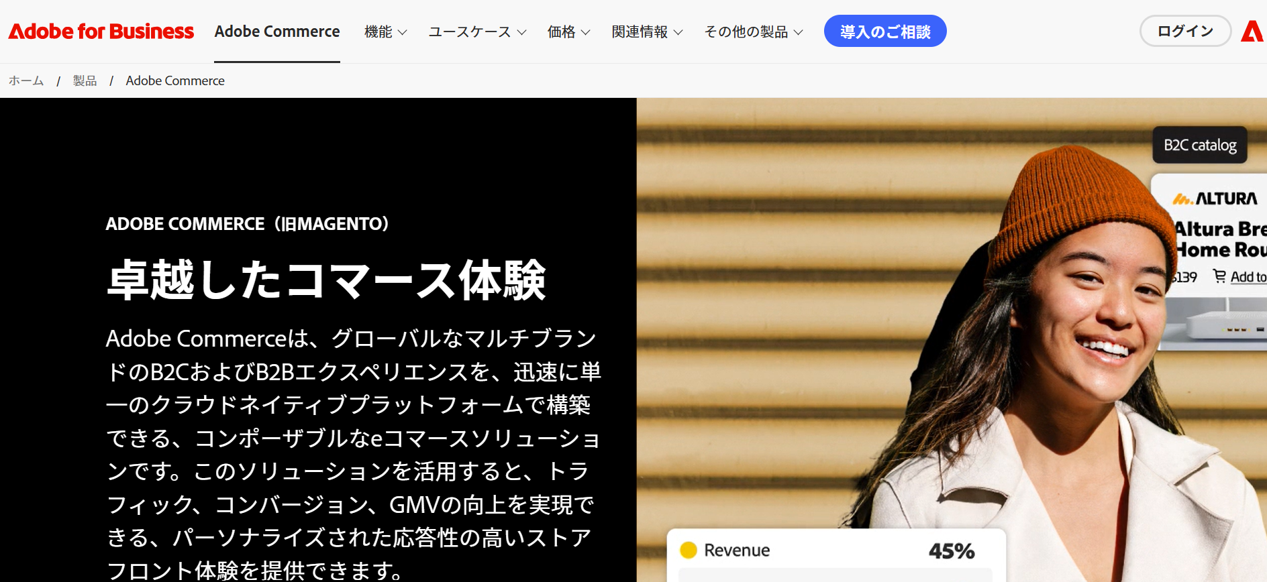Open the 価格 dropdown menu
The image size is (1267, 582).
tap(569, 32)
